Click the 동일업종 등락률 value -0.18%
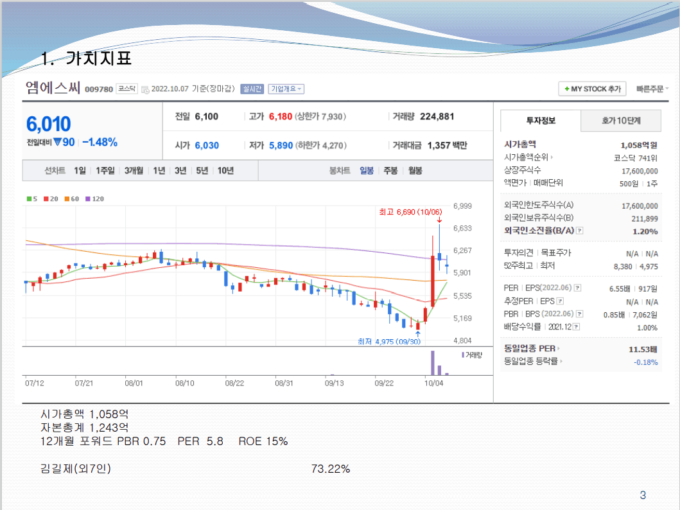680x510 pixels. click(646, 362)
